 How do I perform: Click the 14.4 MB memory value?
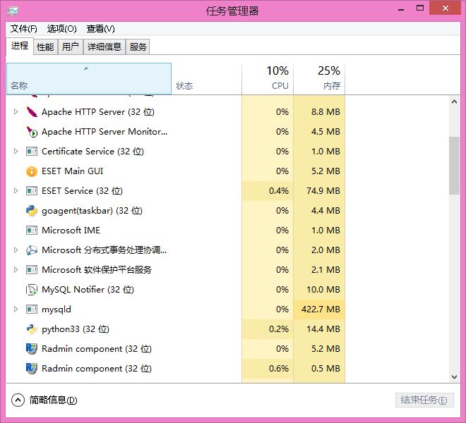click(323, 329)
